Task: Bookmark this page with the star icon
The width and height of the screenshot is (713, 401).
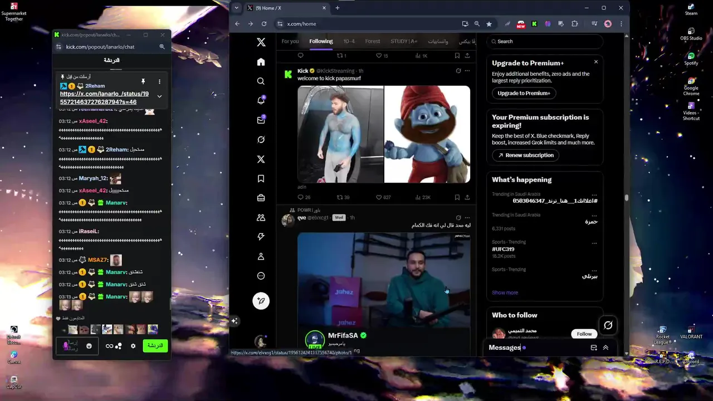Action: click(489, 24)
